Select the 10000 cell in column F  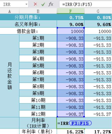(71, 31)
